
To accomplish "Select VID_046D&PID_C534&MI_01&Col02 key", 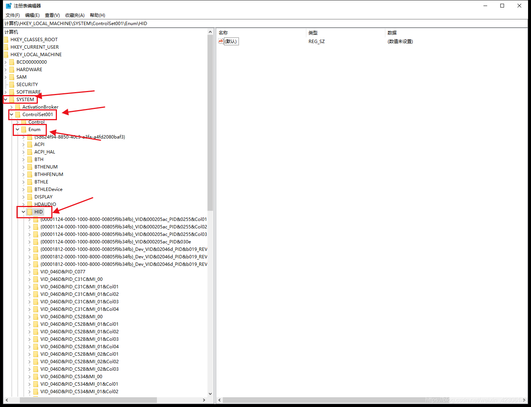I will pos(79,391).
